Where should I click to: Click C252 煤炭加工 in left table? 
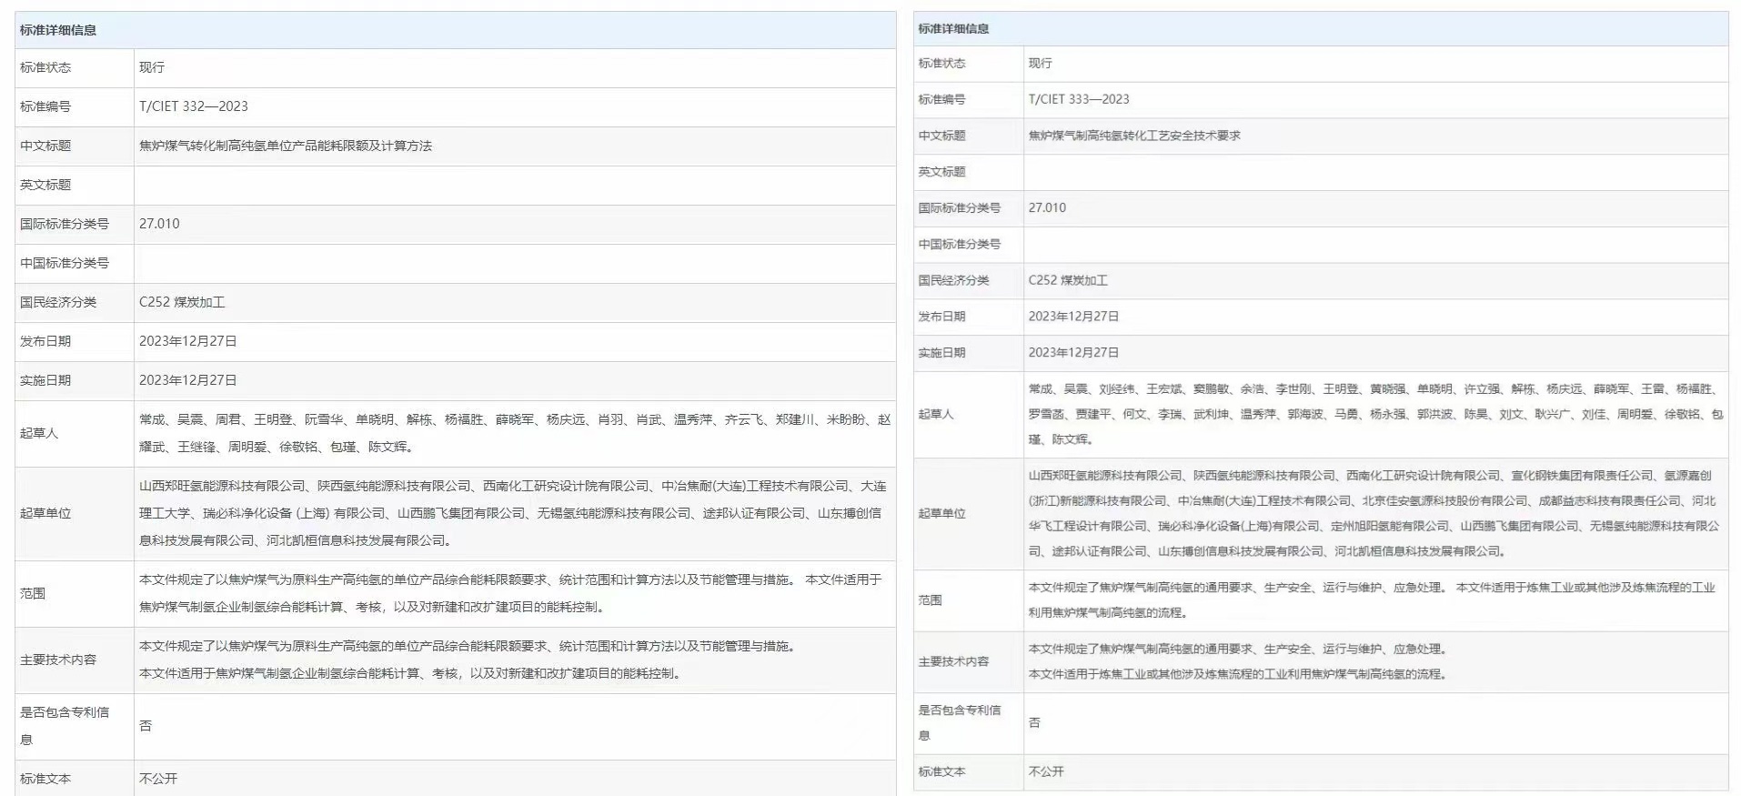[x=181, y=302]
